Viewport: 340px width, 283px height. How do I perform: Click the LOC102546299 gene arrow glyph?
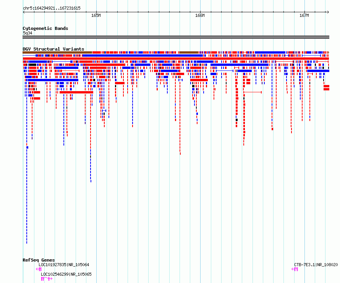pyautogui.click(x=47, y=279)
